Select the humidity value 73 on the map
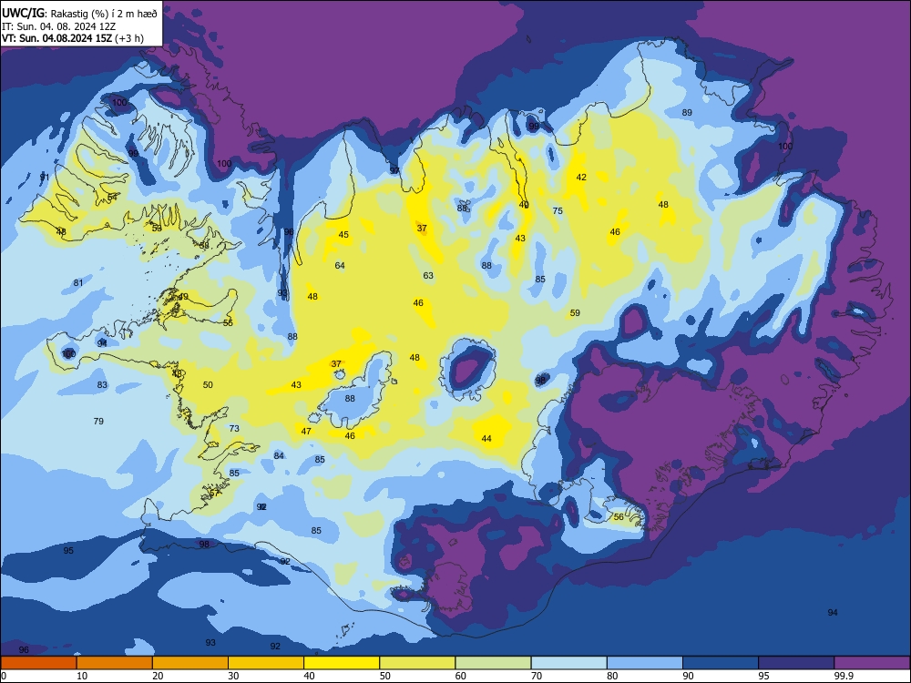Image resolution: width=911 pixels, height=683 pixels. pyautogui.click(x=234, y=428)
